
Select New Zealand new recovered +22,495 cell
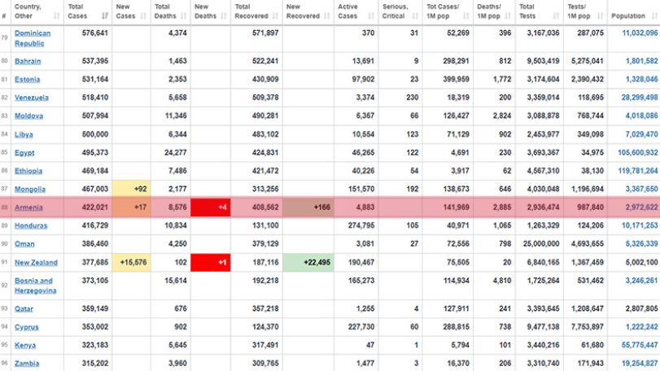point(308,263)
